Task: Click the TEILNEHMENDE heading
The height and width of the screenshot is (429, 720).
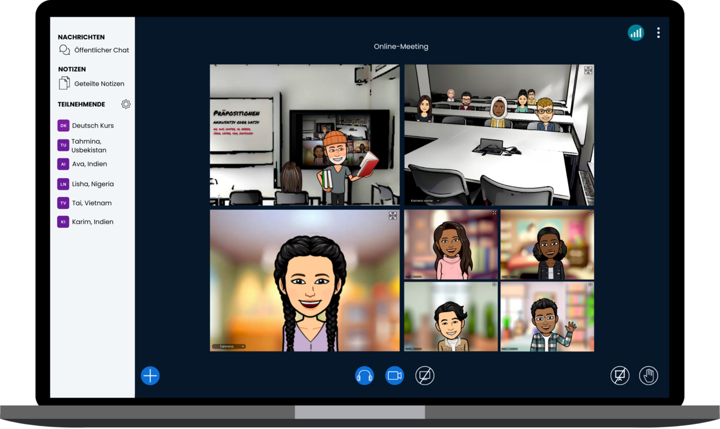Action: [81, 104]
